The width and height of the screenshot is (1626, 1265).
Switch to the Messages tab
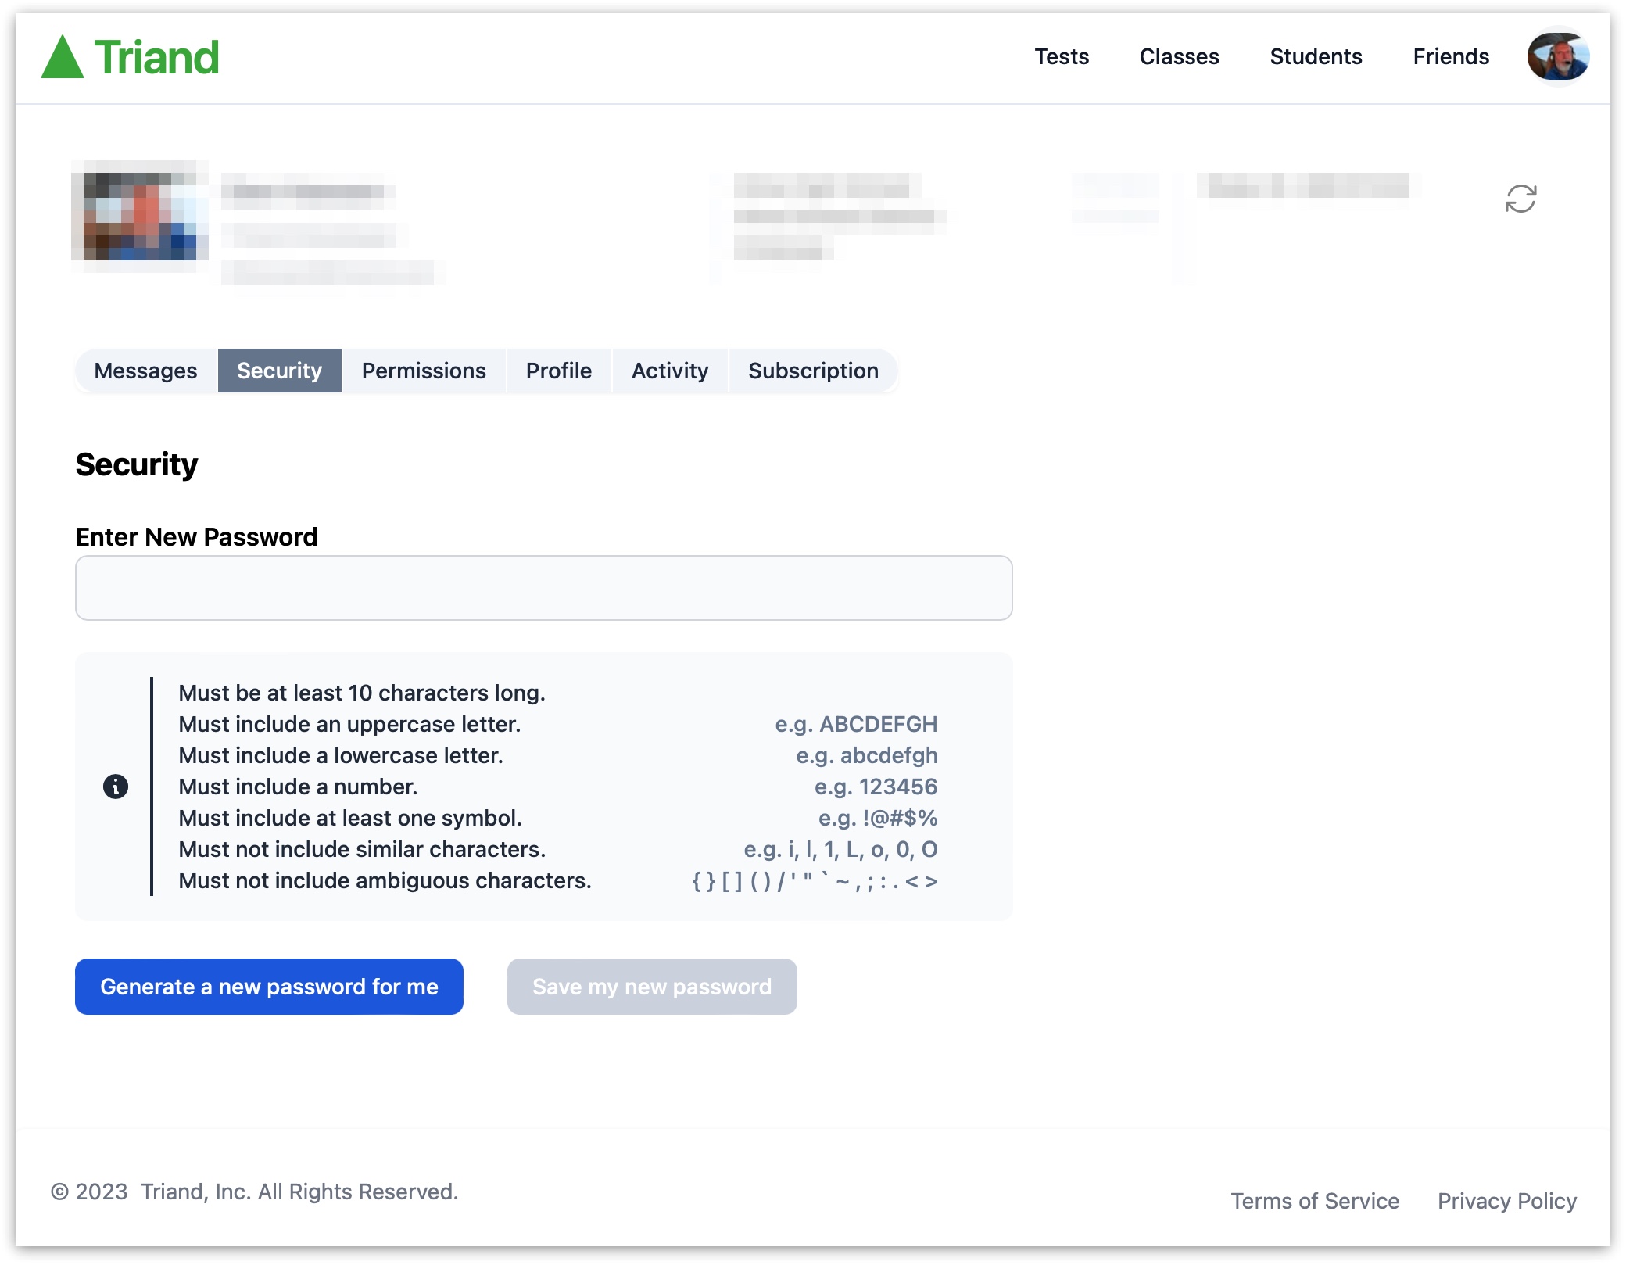(x=145, y=370)
